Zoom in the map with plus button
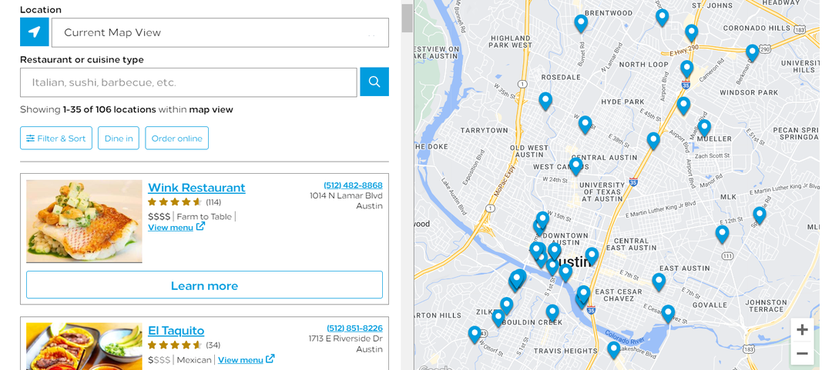The width and height of the screenshot is (832, 370). [x=802, y=330]
